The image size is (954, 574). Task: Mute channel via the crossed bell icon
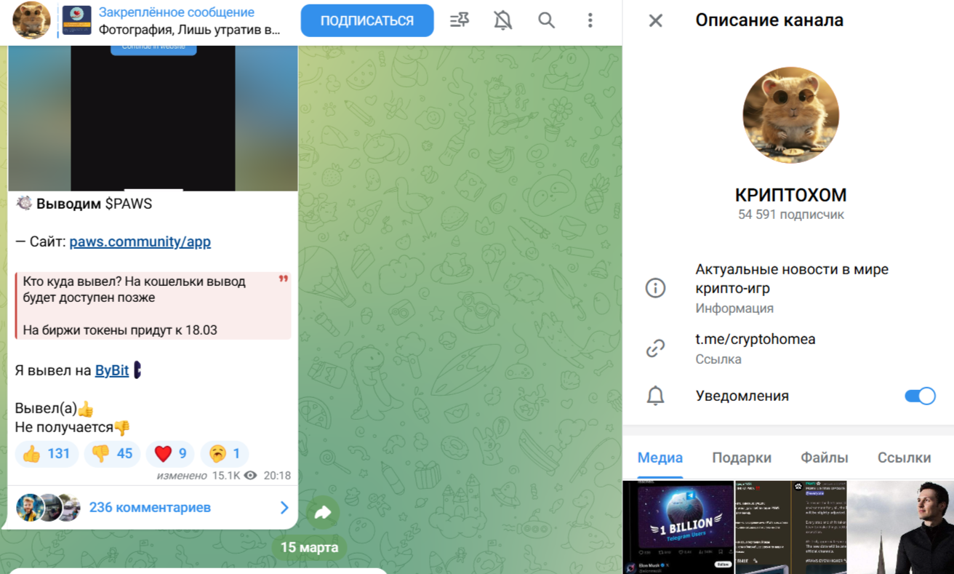pyautogui.click(x=502, y=20)
